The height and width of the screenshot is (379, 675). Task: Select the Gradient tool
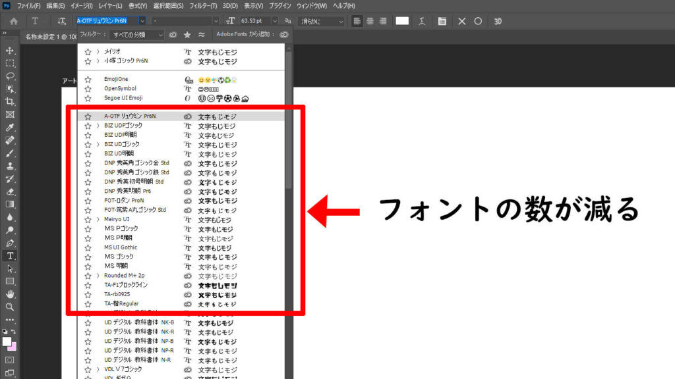click(10, 205)
